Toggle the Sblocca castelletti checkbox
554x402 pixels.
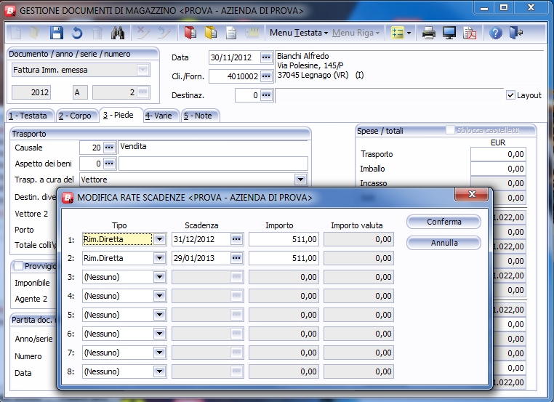click(451, 130)
